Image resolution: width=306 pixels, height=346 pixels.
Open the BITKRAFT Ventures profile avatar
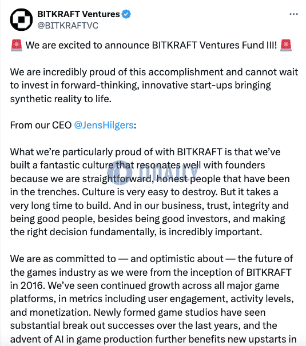pos(21,19)
